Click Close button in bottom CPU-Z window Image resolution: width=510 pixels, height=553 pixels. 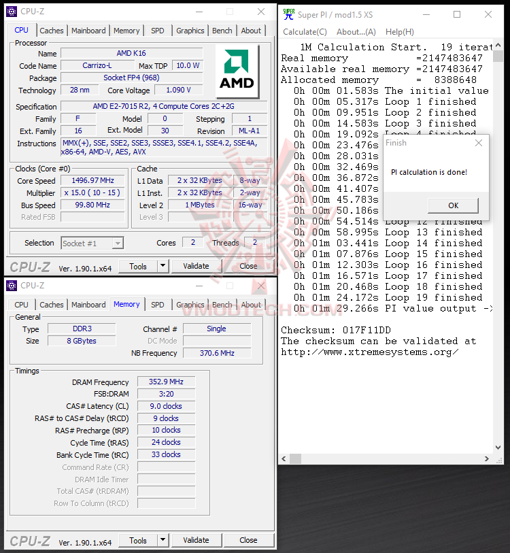tap(248, 540)
